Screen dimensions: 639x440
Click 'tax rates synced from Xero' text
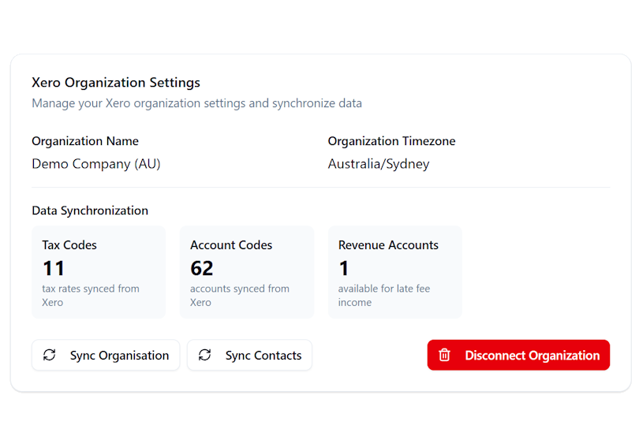[91, 296]
